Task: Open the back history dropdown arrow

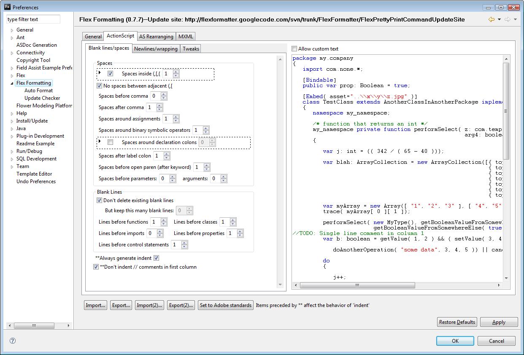Action: [x=499, y=19]
